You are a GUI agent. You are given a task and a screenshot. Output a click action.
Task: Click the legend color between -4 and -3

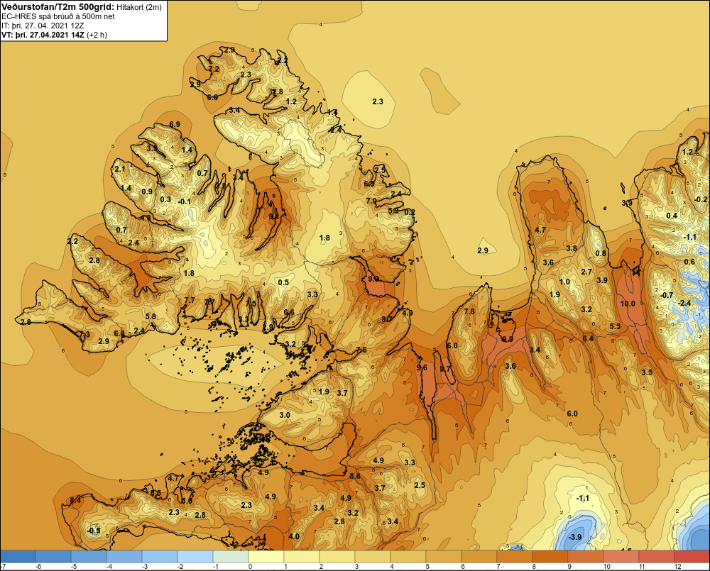coord(124,557)
